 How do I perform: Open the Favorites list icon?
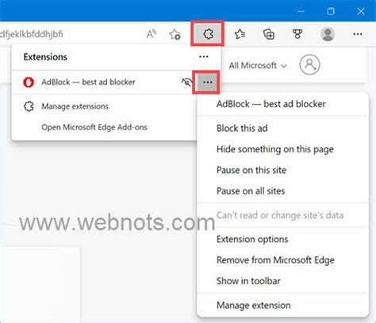click(240, 34)
